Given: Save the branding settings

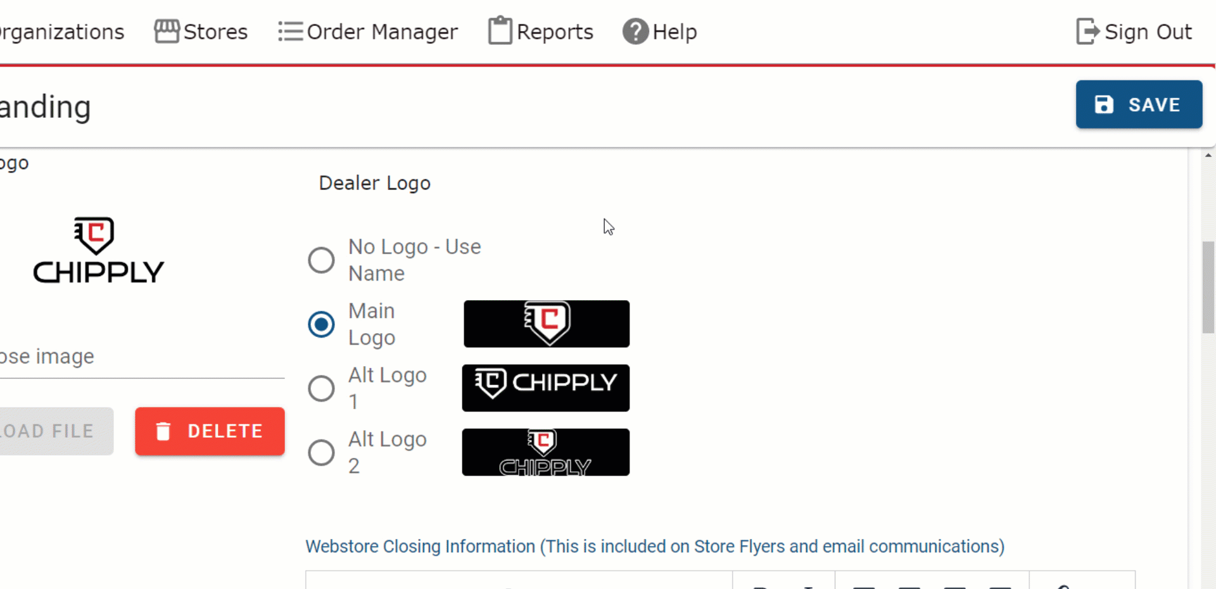Looking at the screenshot, I should coord(1139,104).
